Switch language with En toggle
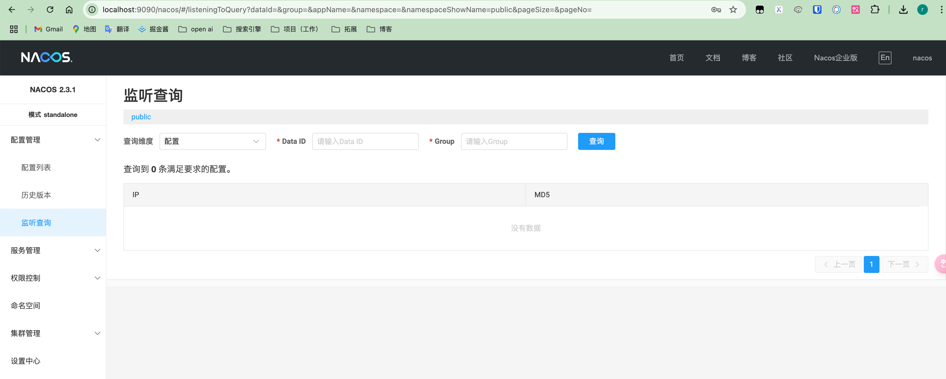The image size is (946, 379). tap(885, 58)
